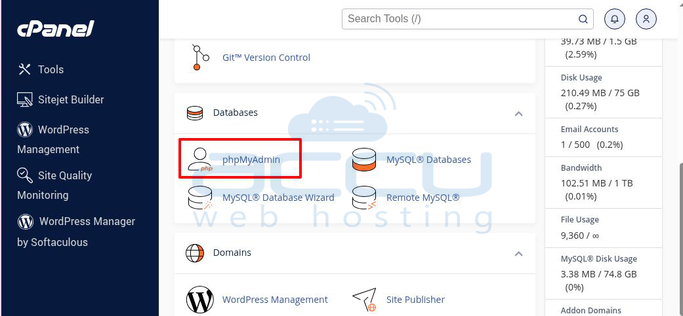This screenshot has width=683, height=316.
Task: Click the Addon Domains statistic label
Action: coord(590,310)
